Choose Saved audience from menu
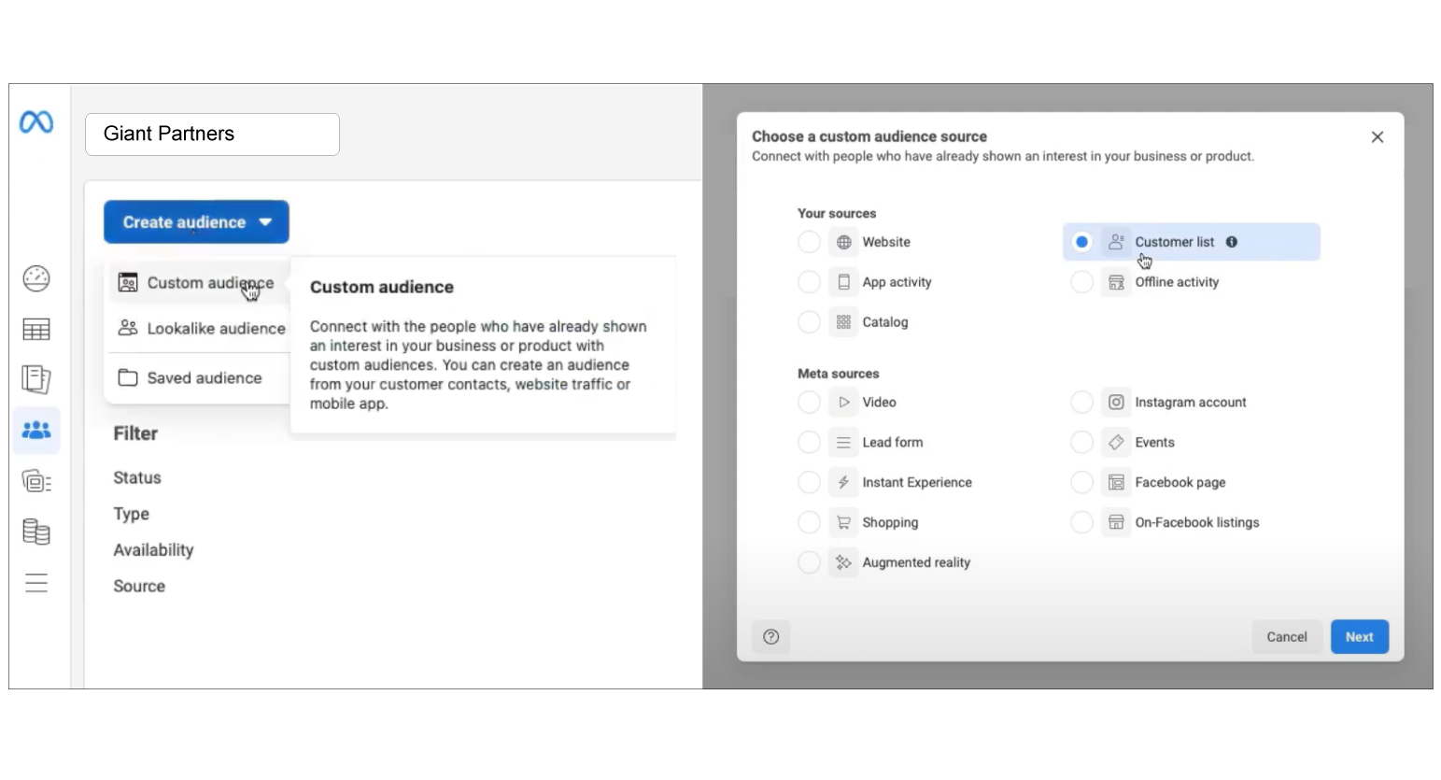 pyautogui.click(x=191, y=378)
